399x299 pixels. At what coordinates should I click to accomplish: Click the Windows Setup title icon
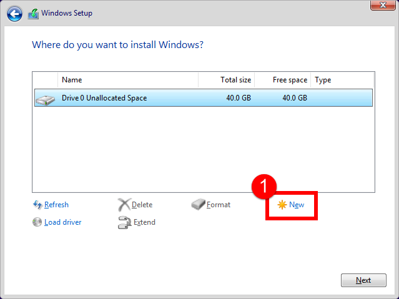(x=33, y=14)
